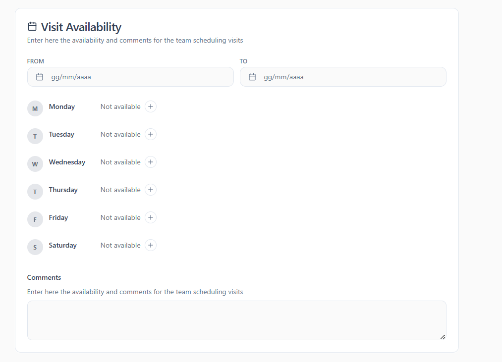Image resolution: width=502 pixels, height=362 pixels.
Task: Add a time slot for Tuesday
Action: [151, 134]
